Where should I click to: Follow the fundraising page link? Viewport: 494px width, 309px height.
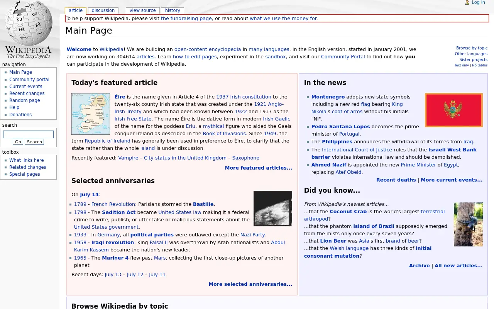(x=186, y=18)
